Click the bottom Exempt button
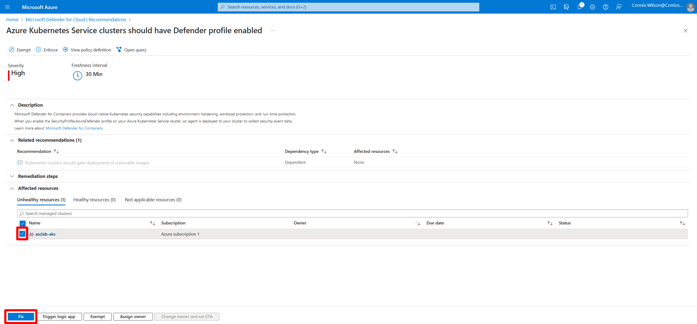 [x=98, y=316]
